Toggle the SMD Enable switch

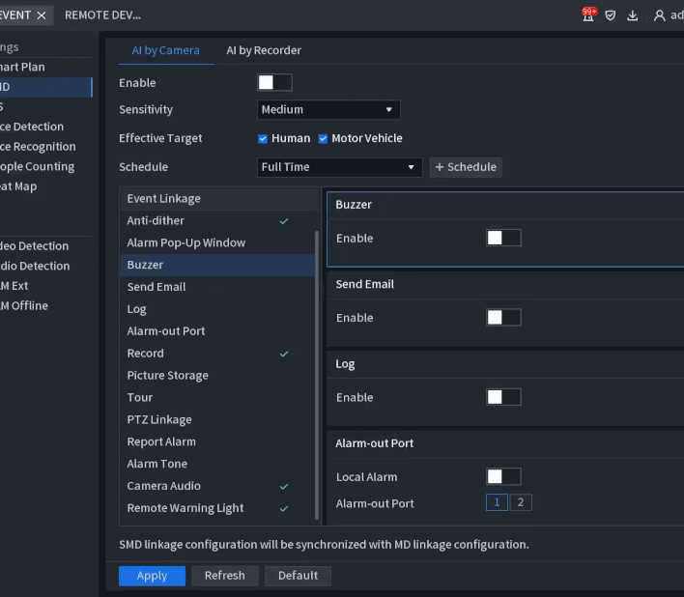(x=274, y=83)
